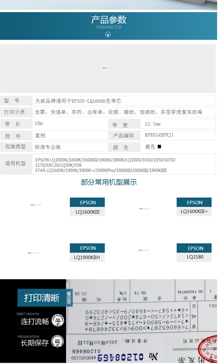Image resolution: width=218 pixels, height=364 pixels.
Task: Click the 产品参数 section title
Action: coord(109,20)
